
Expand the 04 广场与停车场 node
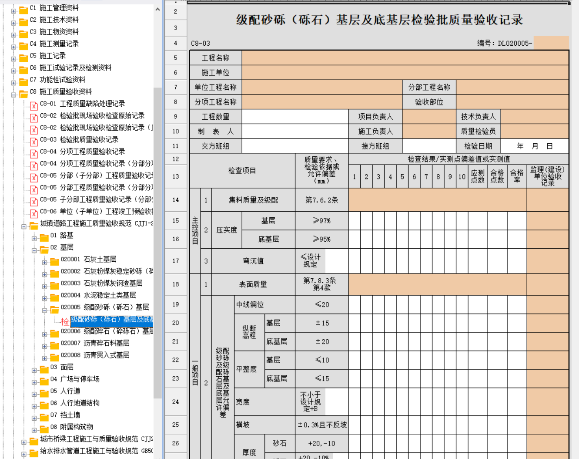pos(34,382)
